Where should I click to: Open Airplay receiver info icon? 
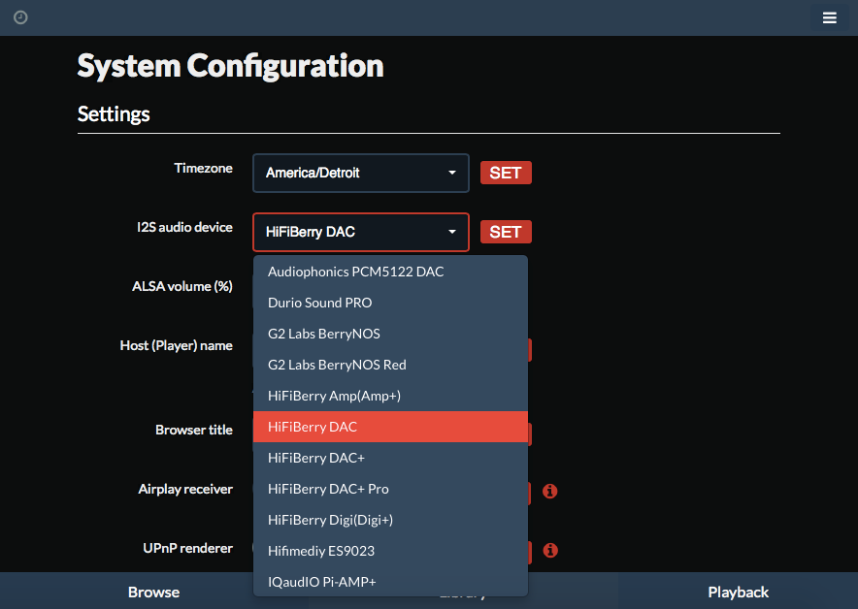point(550,491)
